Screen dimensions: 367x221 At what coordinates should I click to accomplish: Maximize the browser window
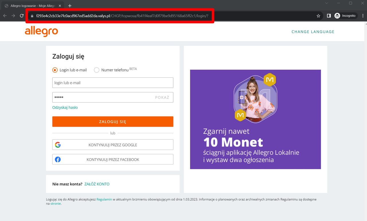pos(350,3)
